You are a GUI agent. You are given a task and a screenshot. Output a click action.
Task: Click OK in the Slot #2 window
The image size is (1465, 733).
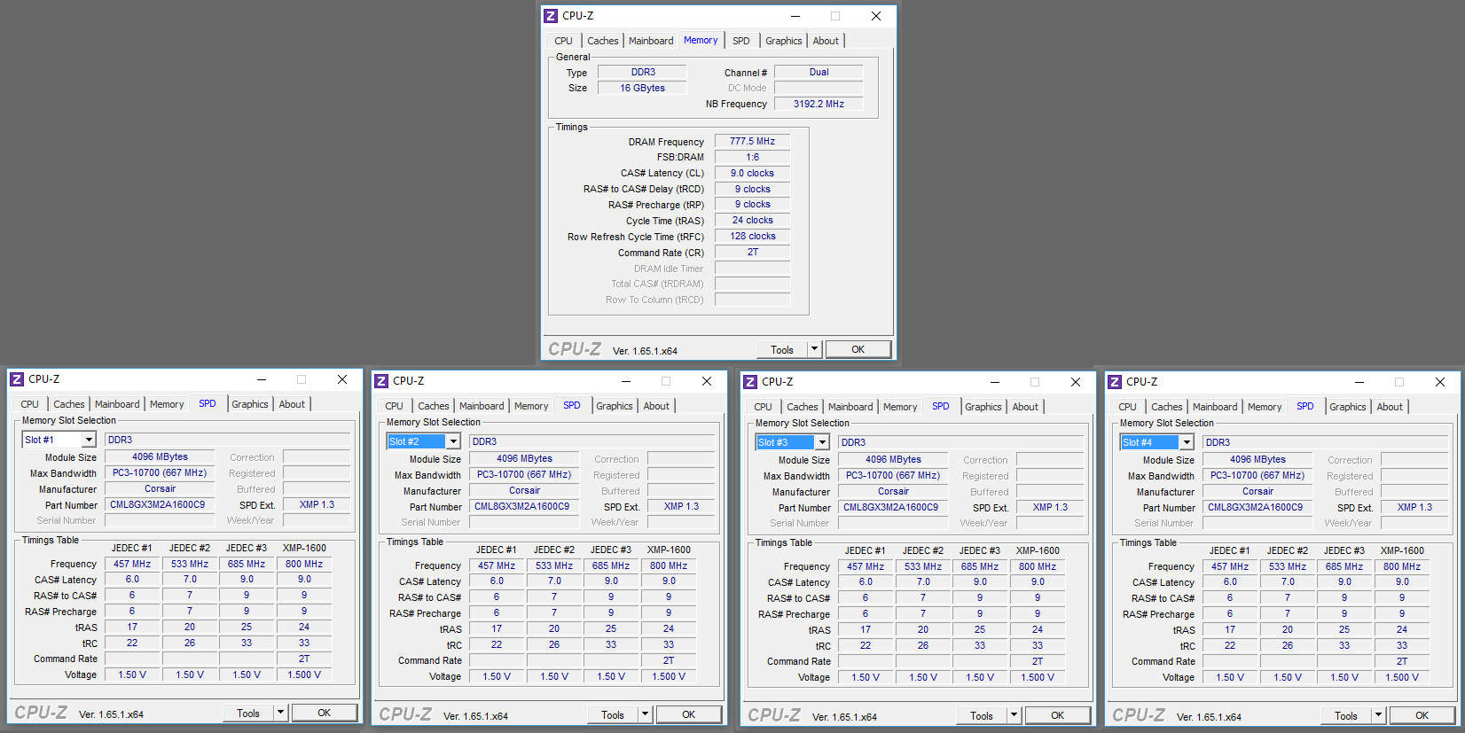688,714
